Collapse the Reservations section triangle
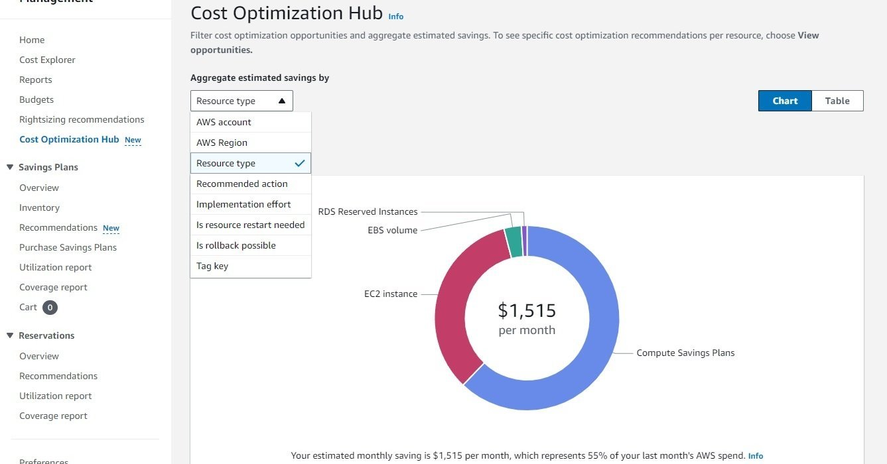Screen dimensions: 887x464 [10, 335]
